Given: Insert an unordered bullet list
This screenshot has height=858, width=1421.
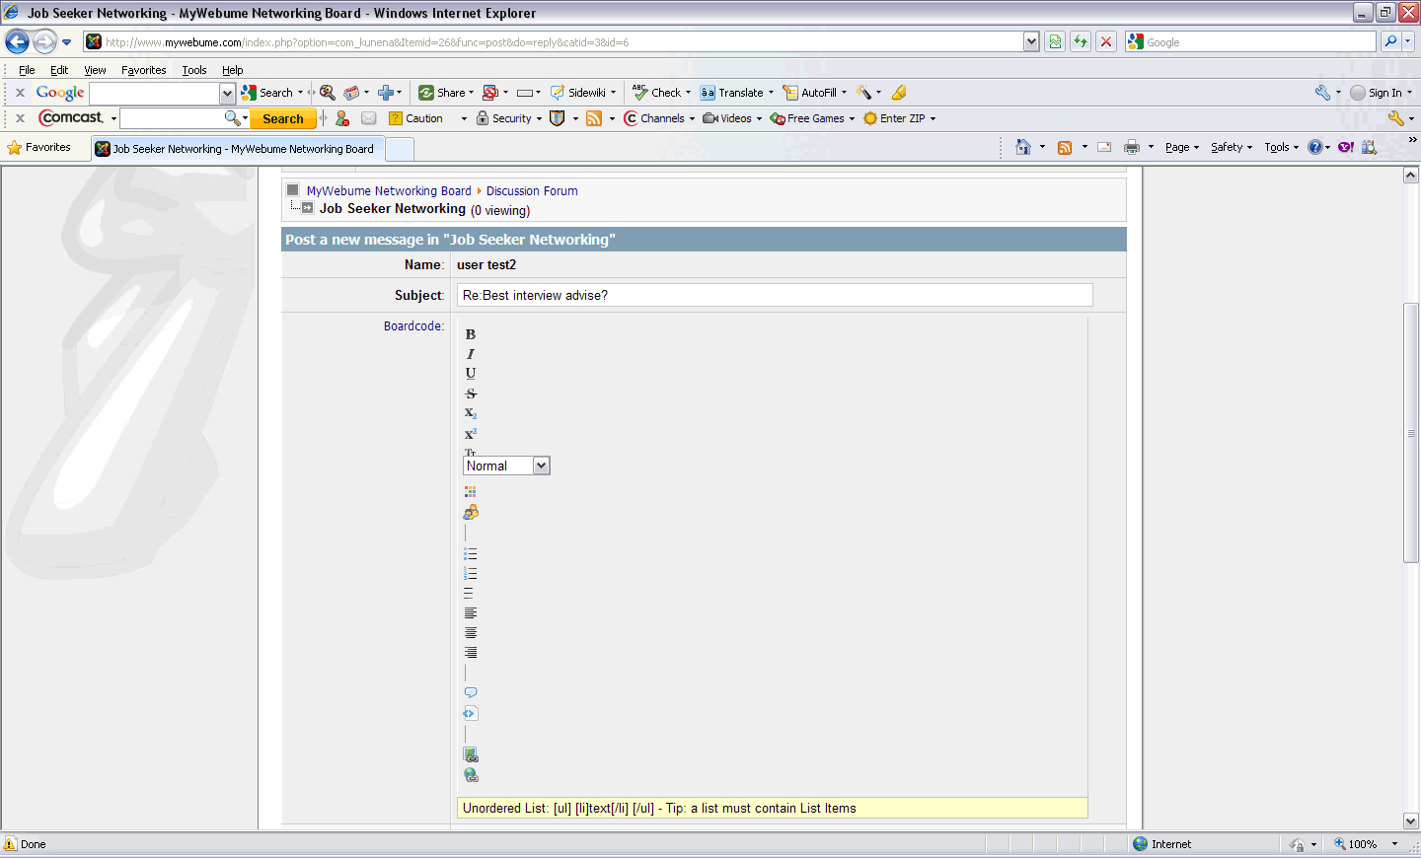Looking at the screenshot, I should (x=471, y=553).
